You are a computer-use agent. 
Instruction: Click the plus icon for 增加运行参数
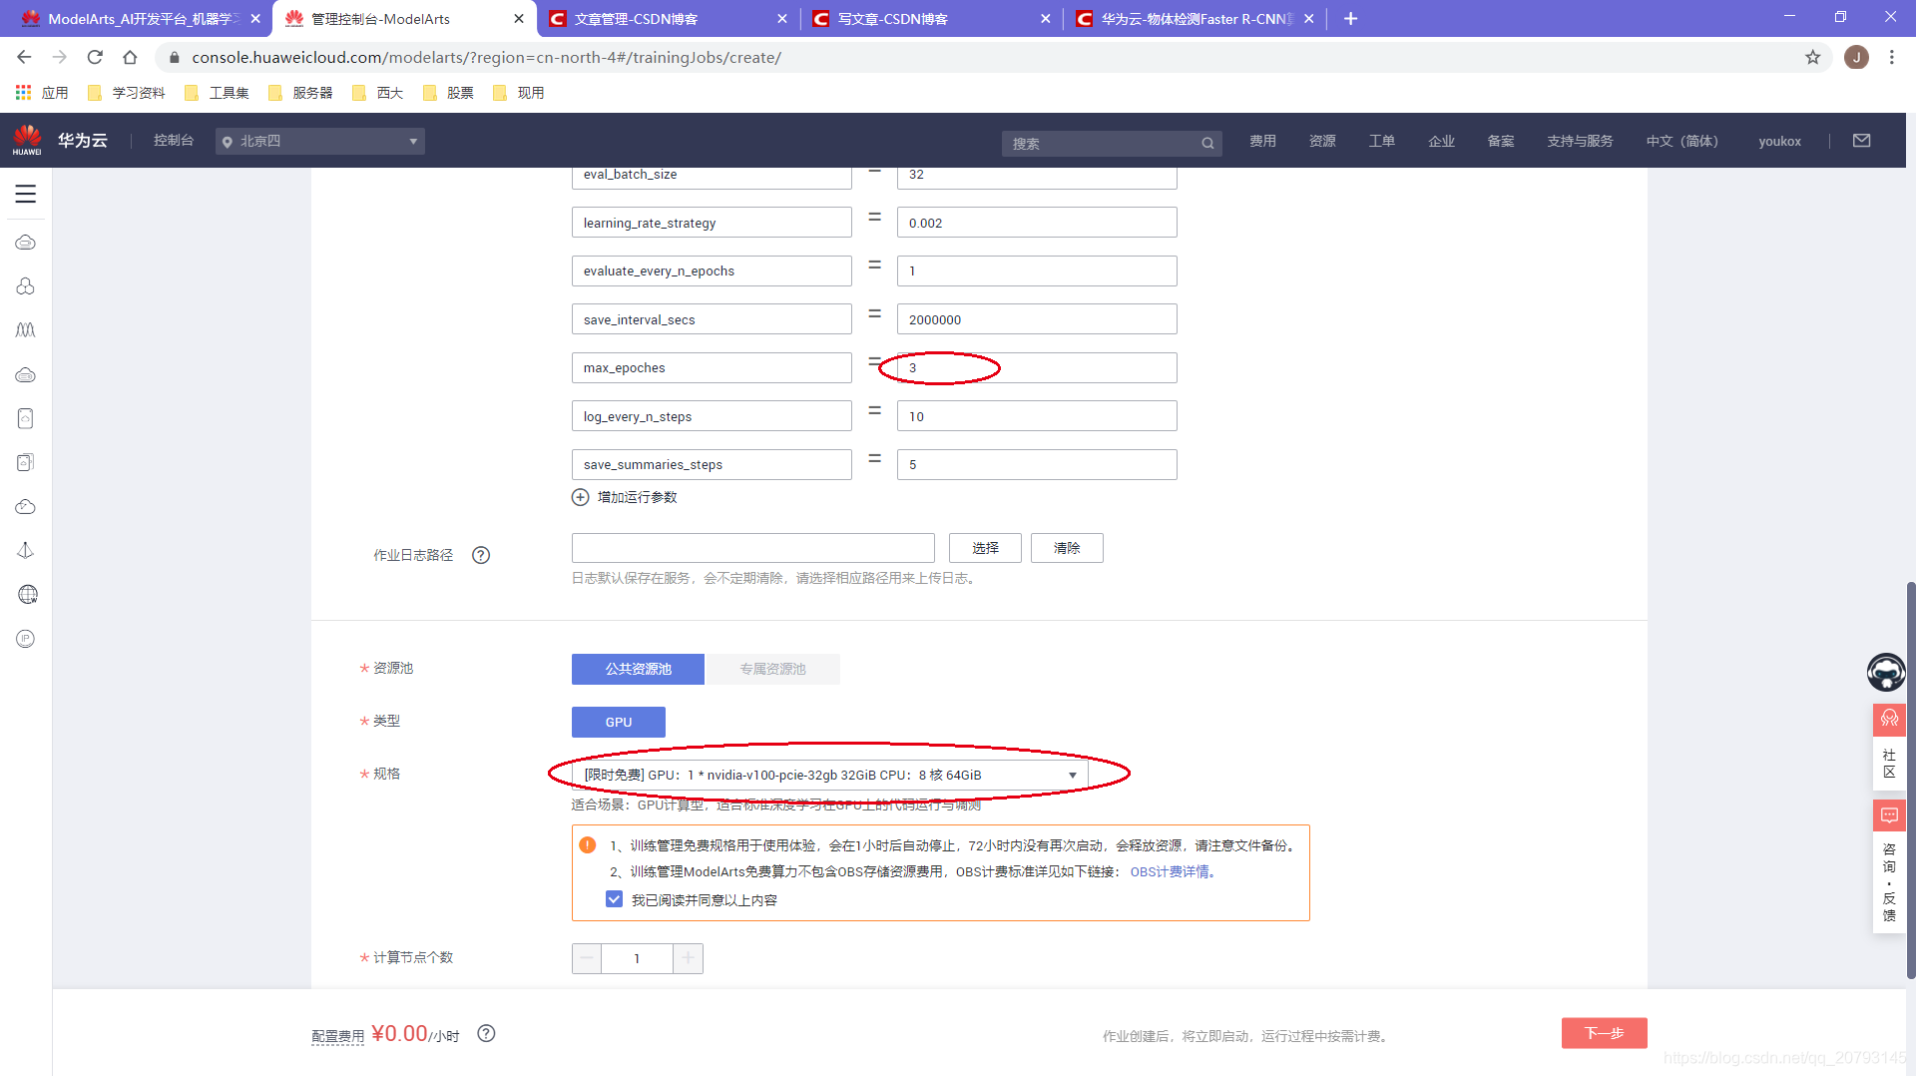(580, 497)
